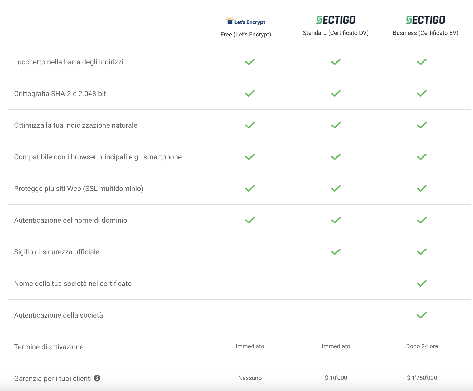
Task: Click the Free checkmark for Lucchetto nella barra
Action: (250, 62)
